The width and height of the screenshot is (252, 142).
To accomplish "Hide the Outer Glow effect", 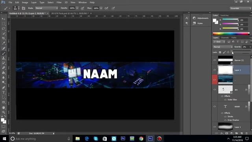I will point(225,100).
